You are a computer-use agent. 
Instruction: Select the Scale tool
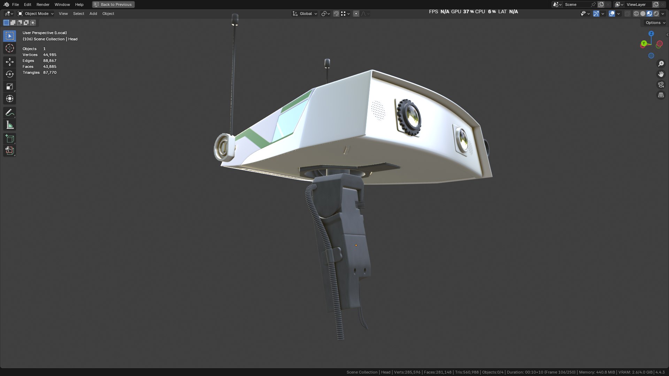click(10, 86)
